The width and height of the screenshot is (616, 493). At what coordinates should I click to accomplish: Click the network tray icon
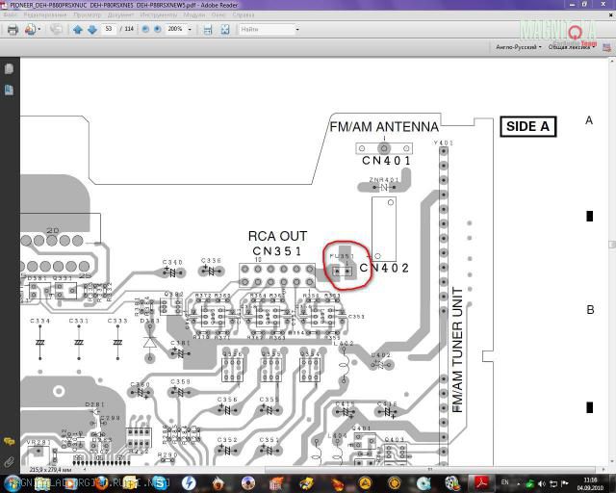pos(553,484)
